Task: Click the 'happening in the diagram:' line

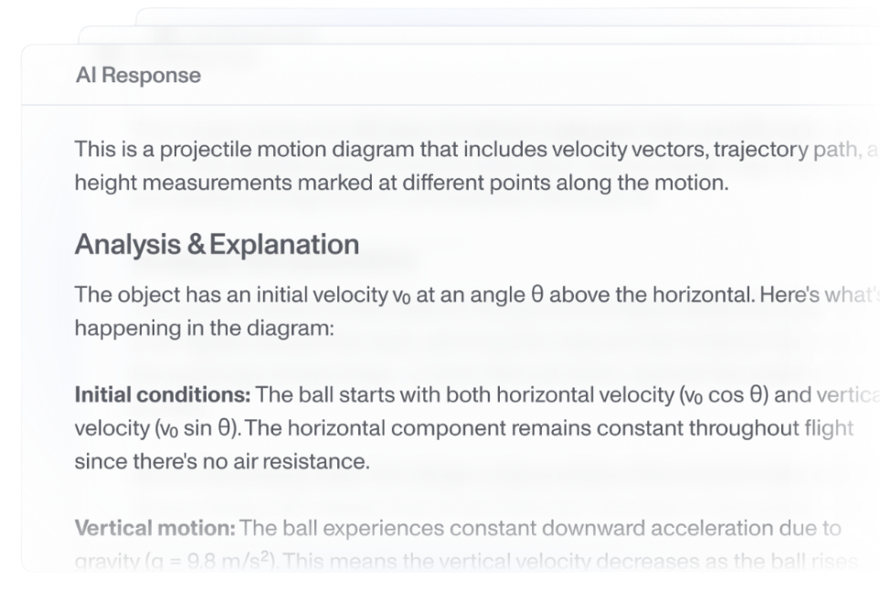Action: [204, 327]
